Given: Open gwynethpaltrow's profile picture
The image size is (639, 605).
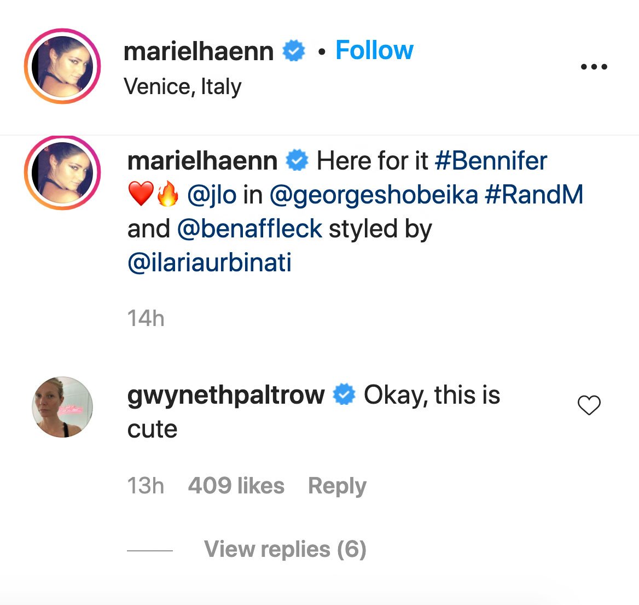Looking at the screenshot, I should 62,407.
